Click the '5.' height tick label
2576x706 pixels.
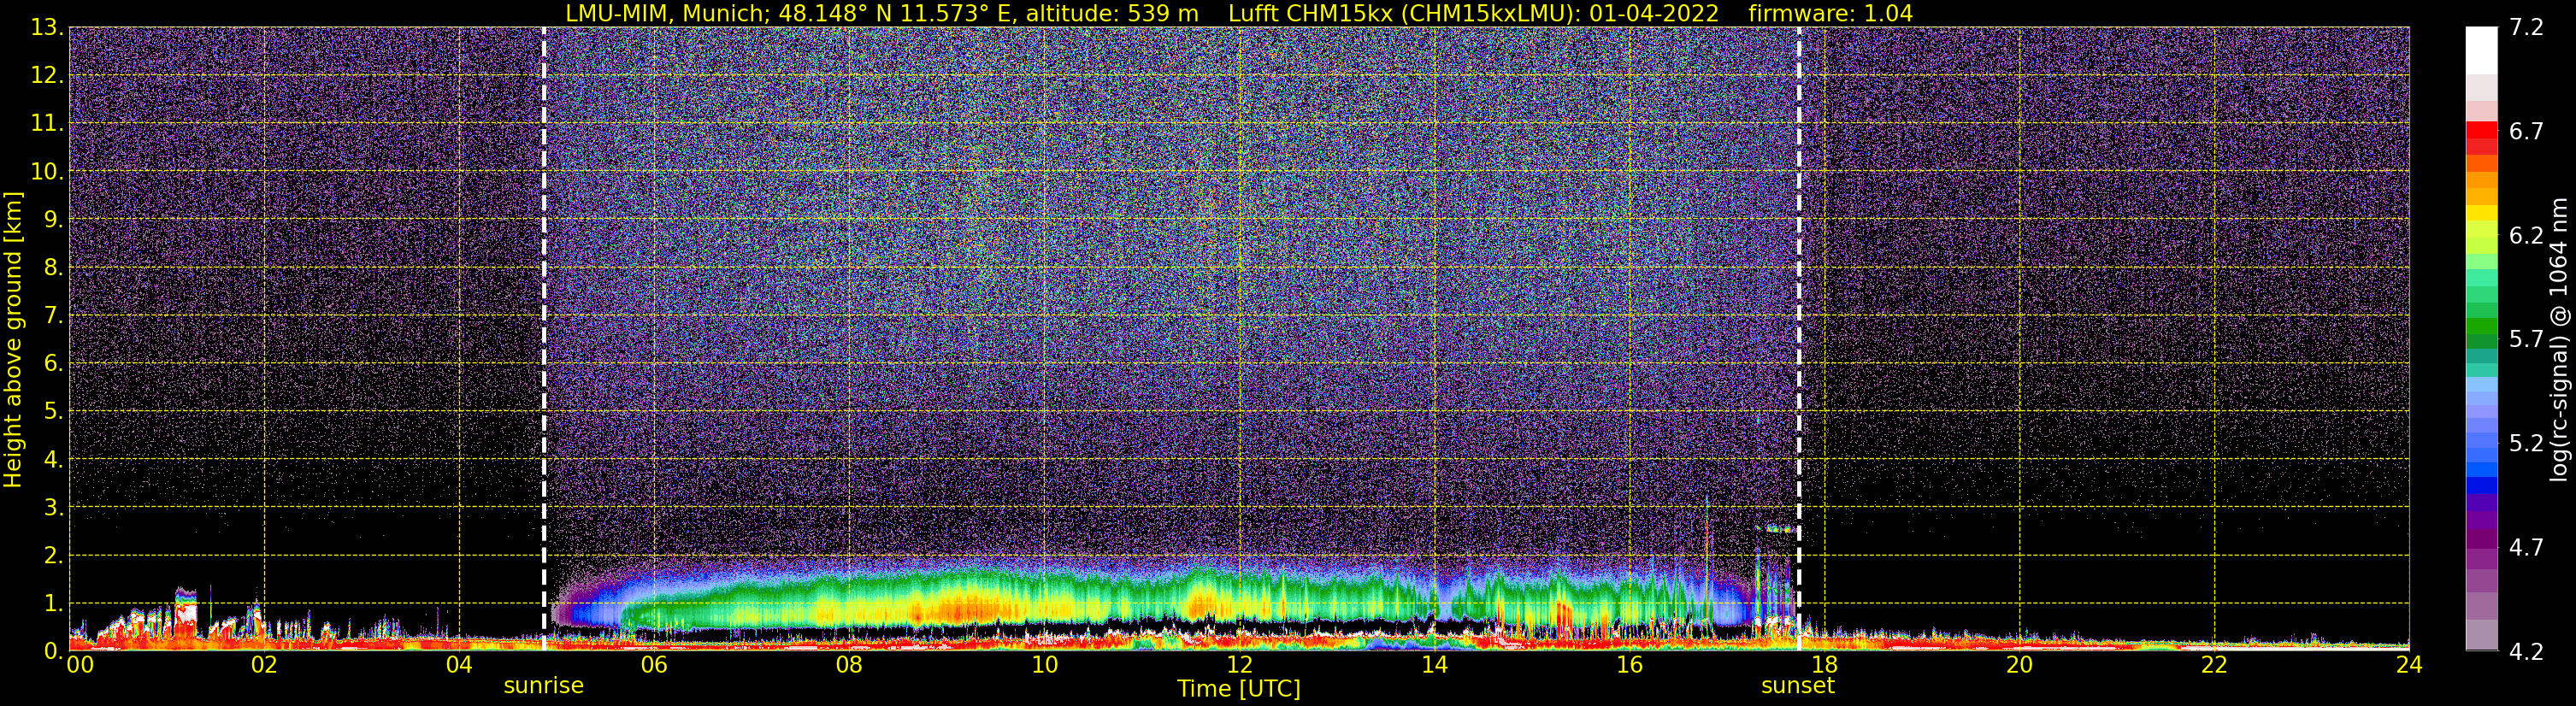pos(53,411)
